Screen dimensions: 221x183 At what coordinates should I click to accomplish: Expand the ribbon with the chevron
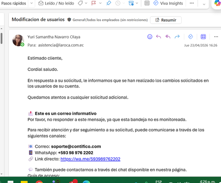tap(204, 4)
